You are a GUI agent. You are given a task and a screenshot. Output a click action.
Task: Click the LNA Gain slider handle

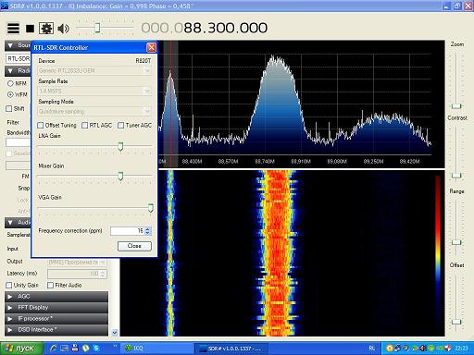click(x=120, y=146)
